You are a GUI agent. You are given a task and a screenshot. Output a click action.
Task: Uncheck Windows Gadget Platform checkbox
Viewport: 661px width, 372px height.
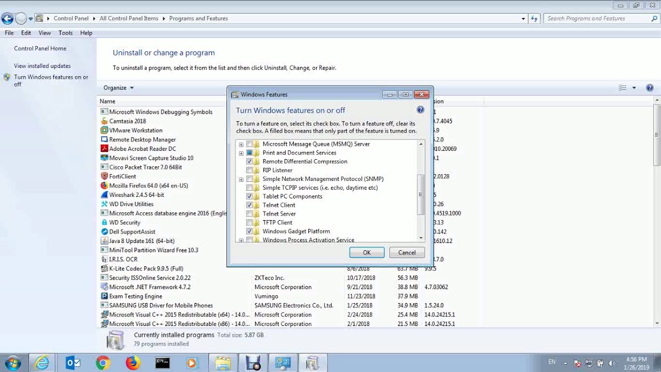pos(250,231)
